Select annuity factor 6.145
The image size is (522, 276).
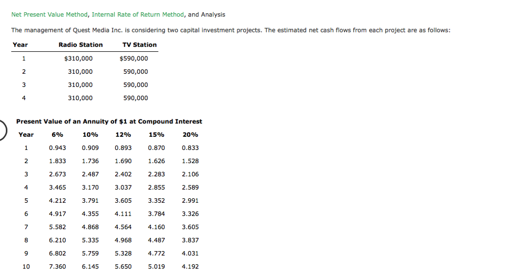(90, 267)
